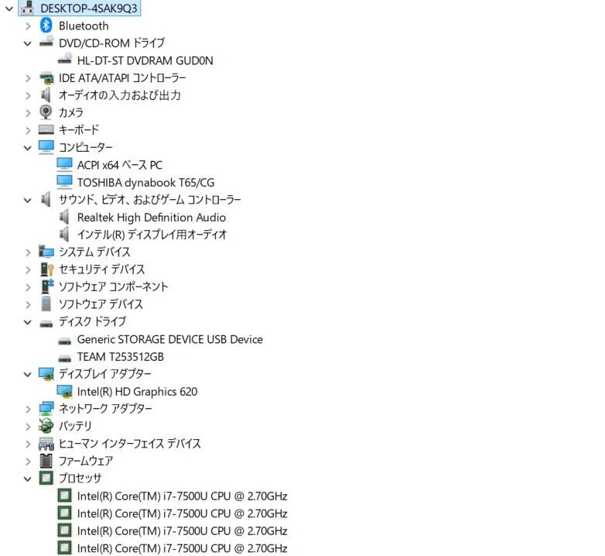Collapse the DVD/CD-ROM ドライブ node
Viewport: 605px width, 556px height.
click(x=28, y=43)
